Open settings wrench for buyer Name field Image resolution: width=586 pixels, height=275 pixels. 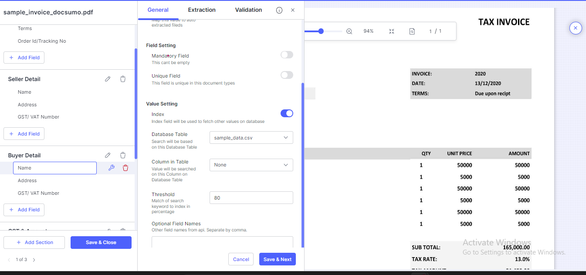coord(111,168)
